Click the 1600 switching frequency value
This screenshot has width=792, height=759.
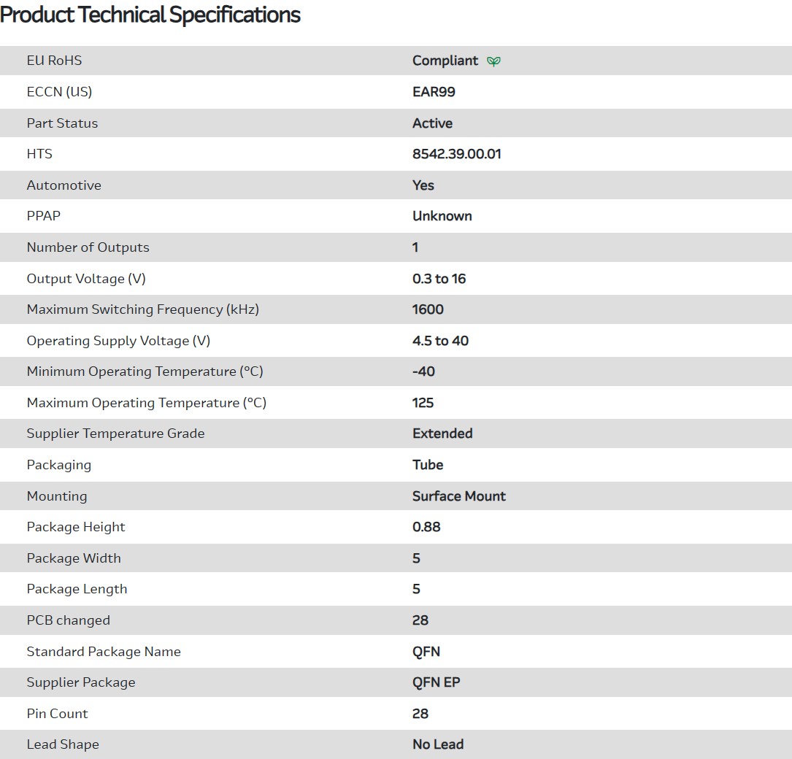(428, 309)
